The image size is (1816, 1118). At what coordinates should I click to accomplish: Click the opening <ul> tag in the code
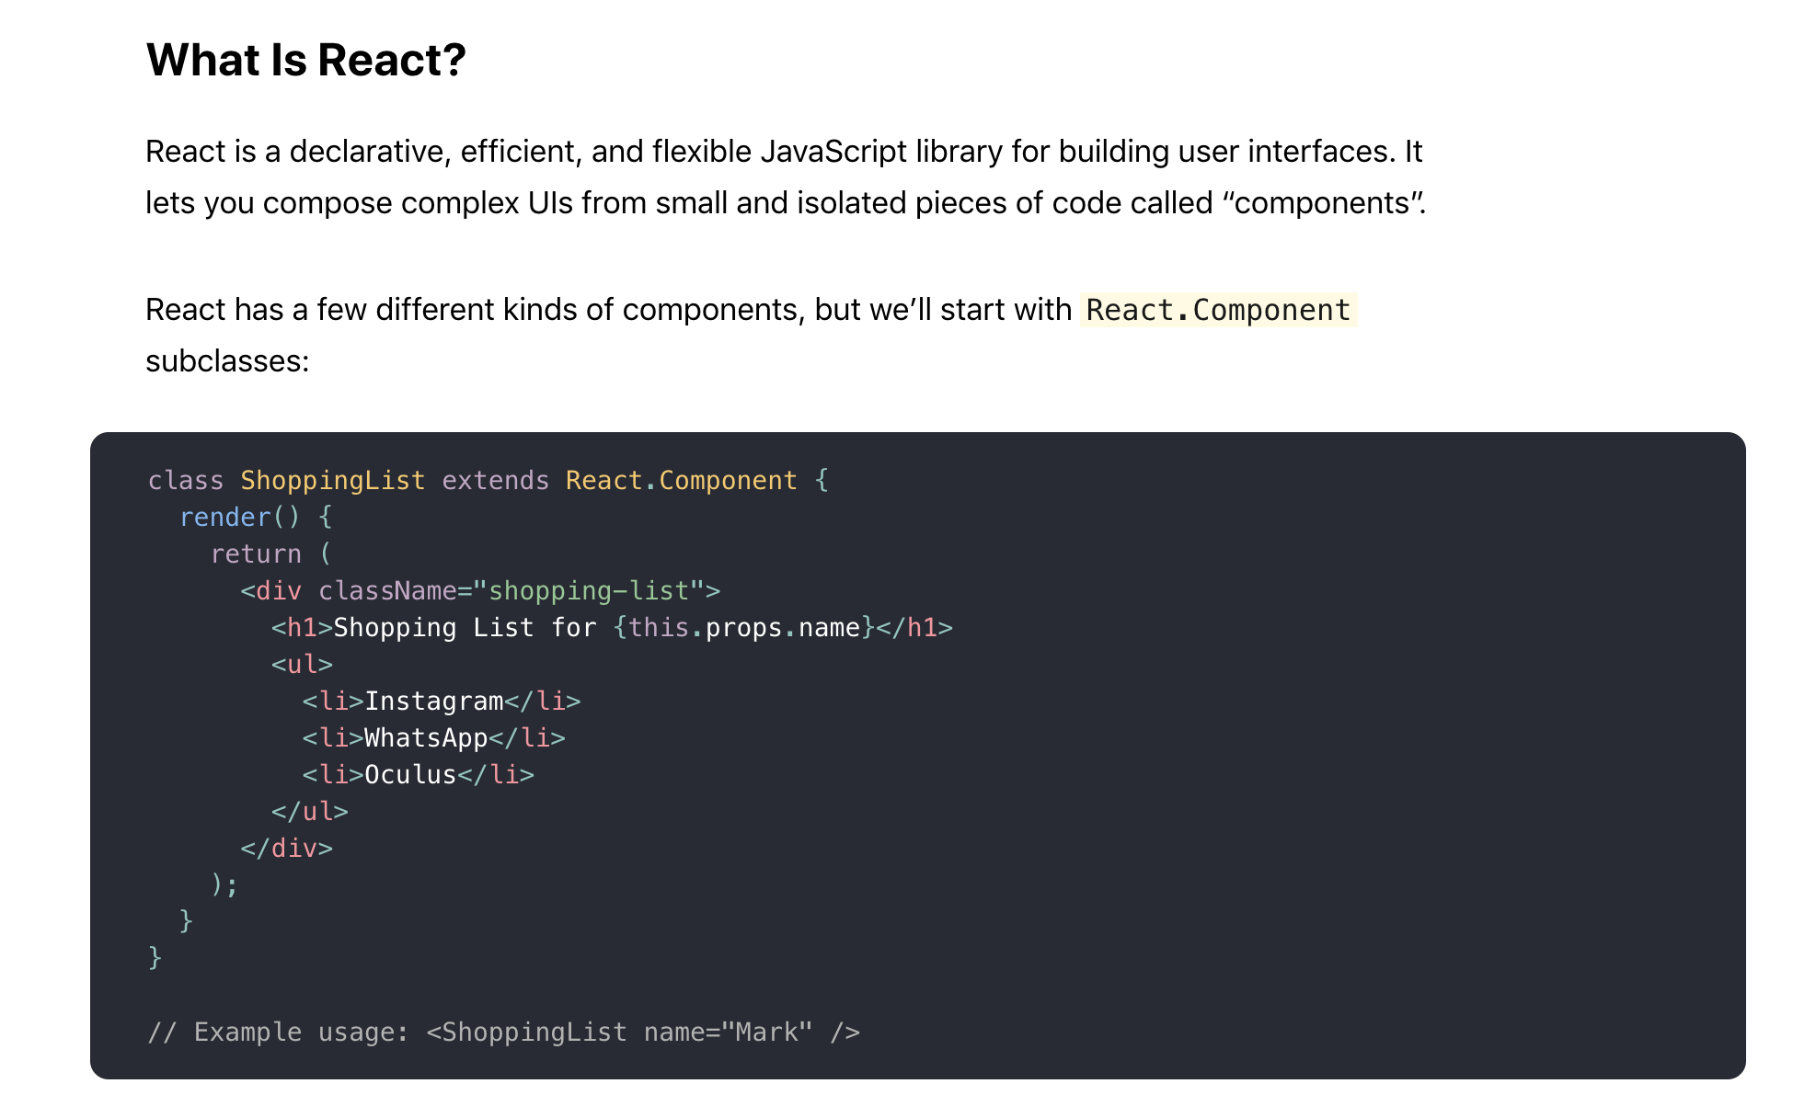pyautogui.click(x=302, y=665)
